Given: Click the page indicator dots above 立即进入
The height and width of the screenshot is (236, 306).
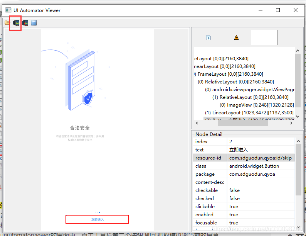Looking at the screenshot, I should [98, 212].
